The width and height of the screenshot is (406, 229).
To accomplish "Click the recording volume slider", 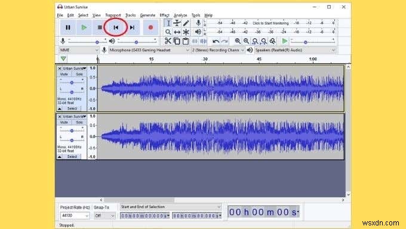I will (x=88, y=41).
